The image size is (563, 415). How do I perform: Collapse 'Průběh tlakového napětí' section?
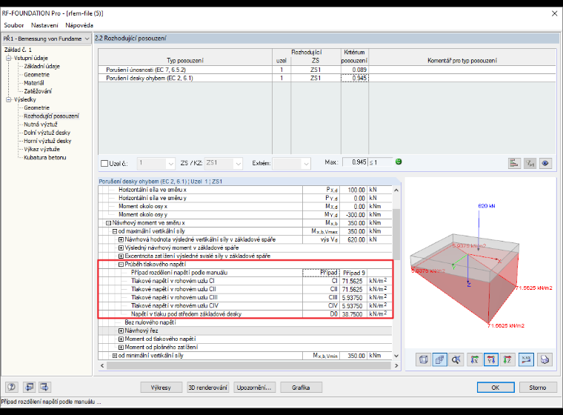coord(121,264)
